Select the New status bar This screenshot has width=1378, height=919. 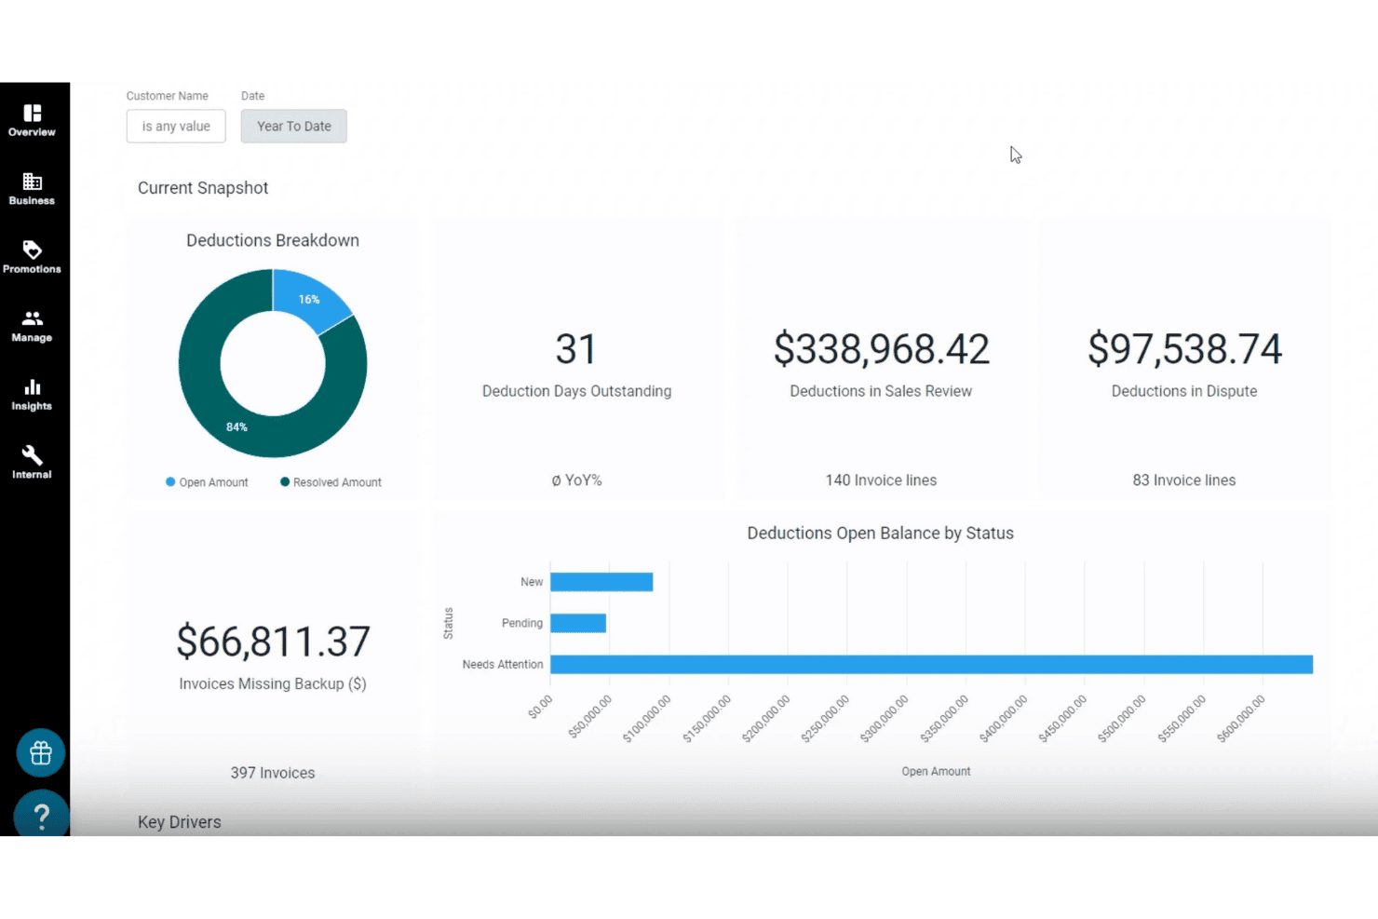601,582
